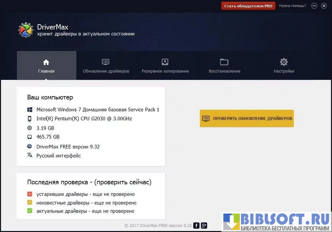Image resolution: width=332 pixels, height=232 pixels.
Task: Click the folder icon for Восстановление
Action: tap(224, 62)
